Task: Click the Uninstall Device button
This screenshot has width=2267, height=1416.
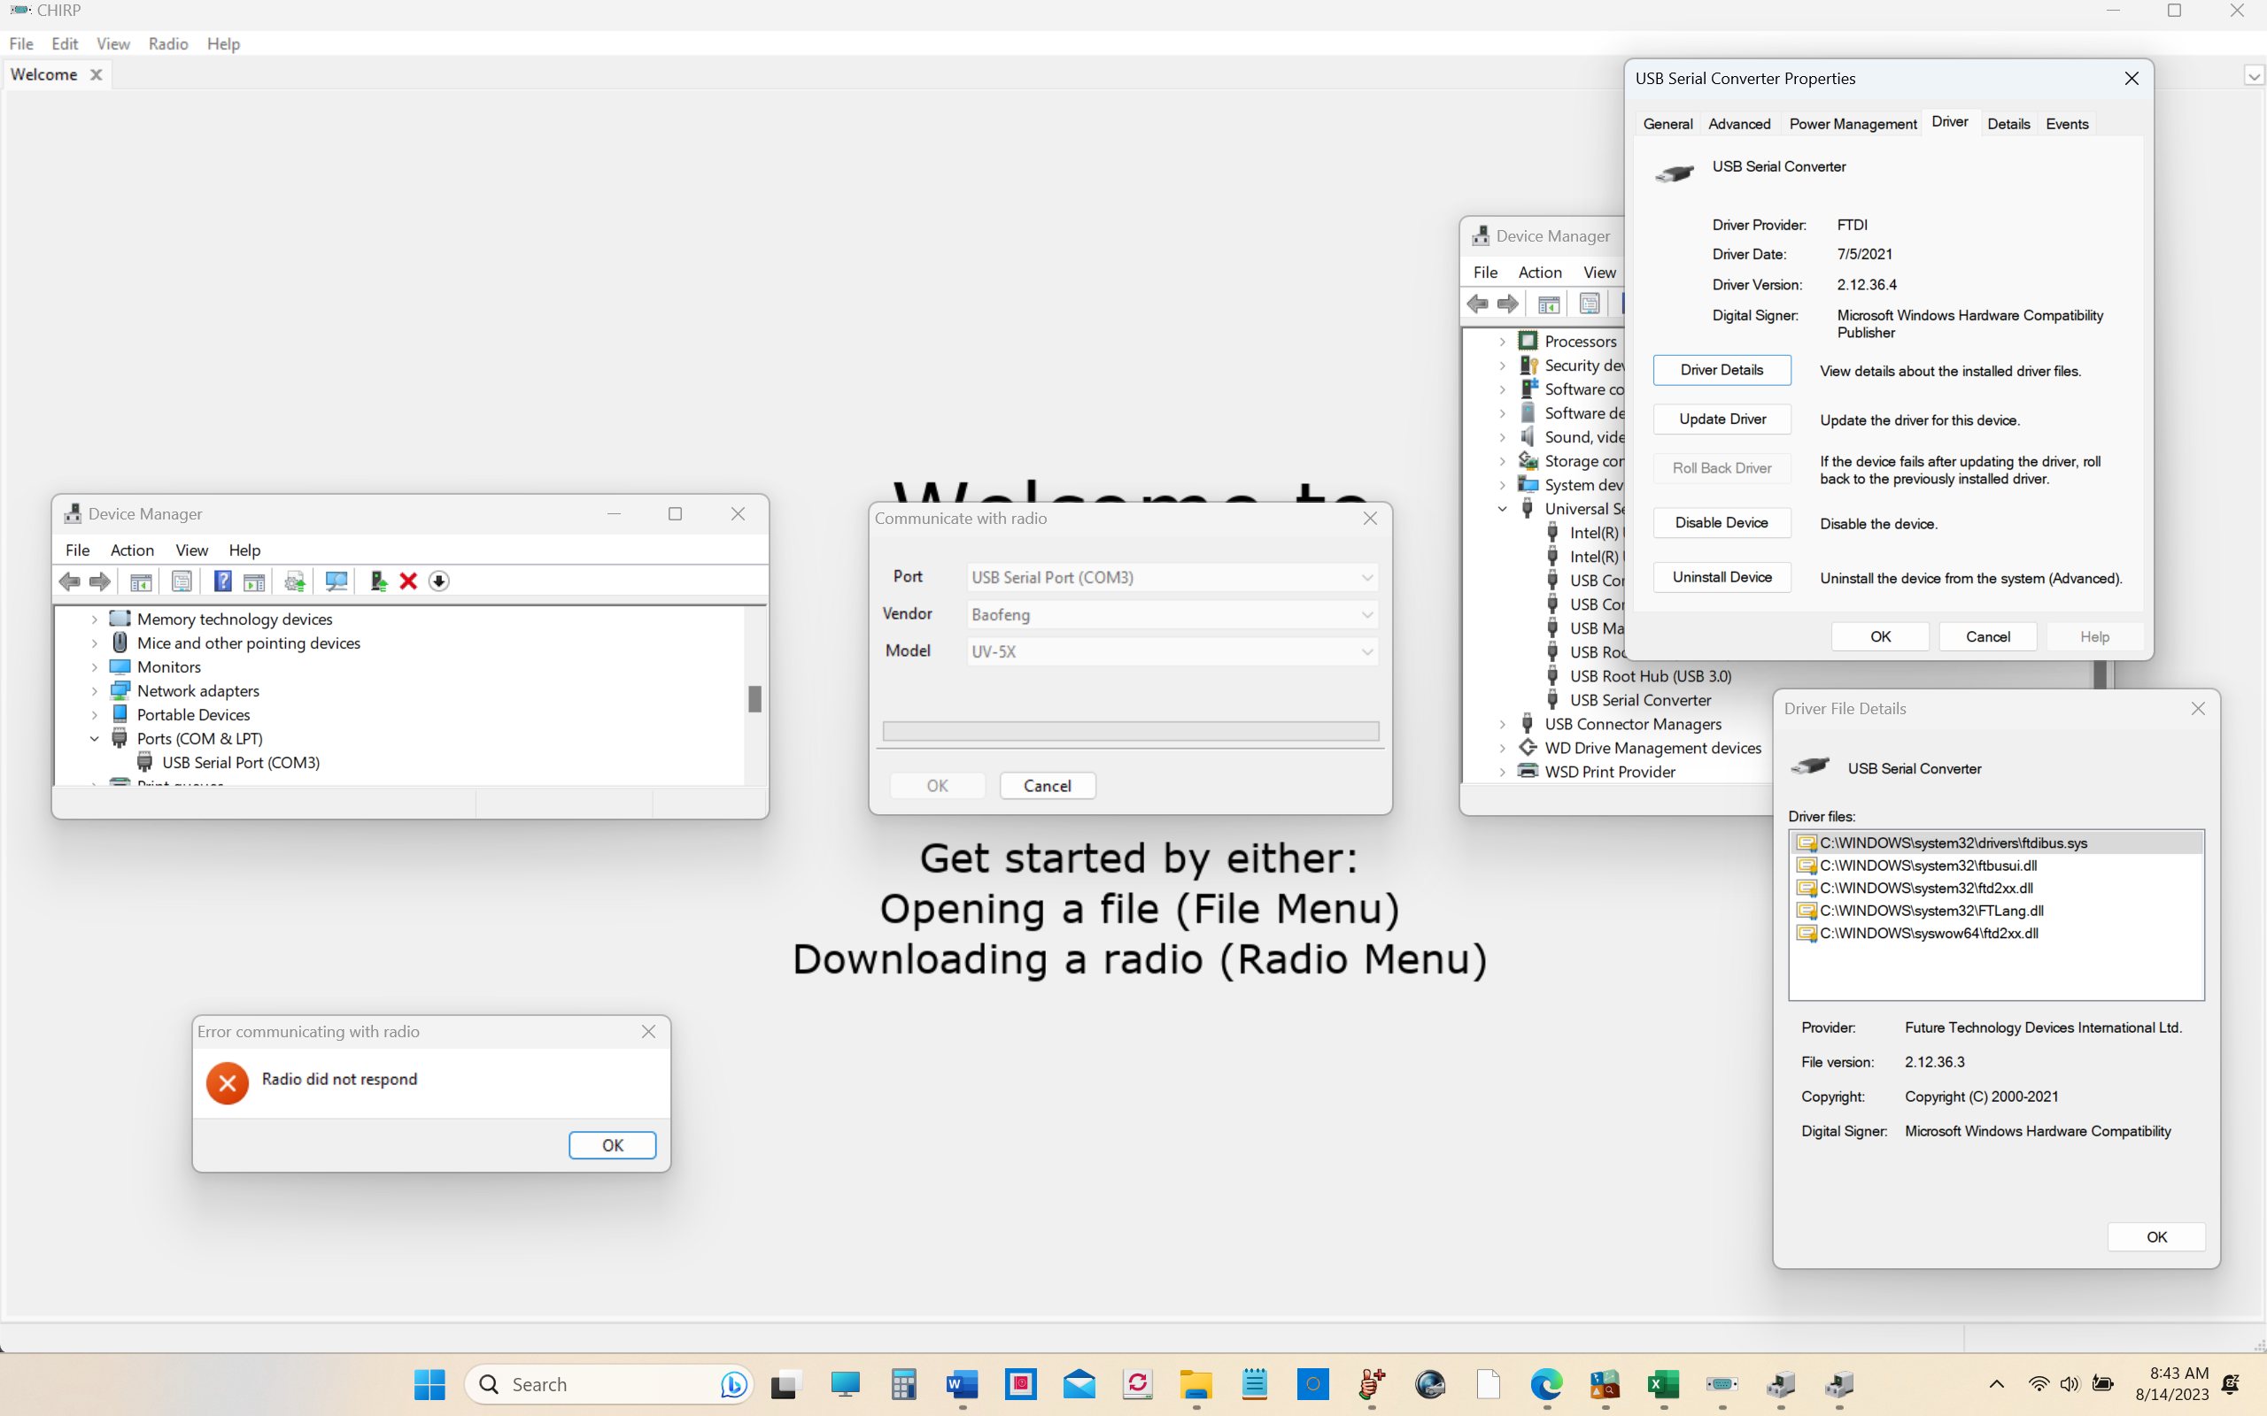Action: [1722, 577]
